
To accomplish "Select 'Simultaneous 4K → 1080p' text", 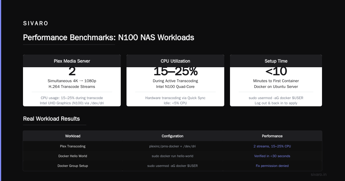I will (x=72, y=81).
